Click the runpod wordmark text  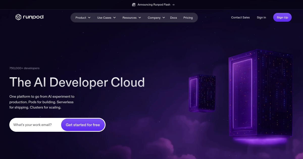[33, 17]
